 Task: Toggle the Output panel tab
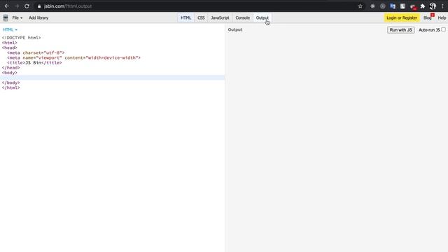(x=262, y=17)
